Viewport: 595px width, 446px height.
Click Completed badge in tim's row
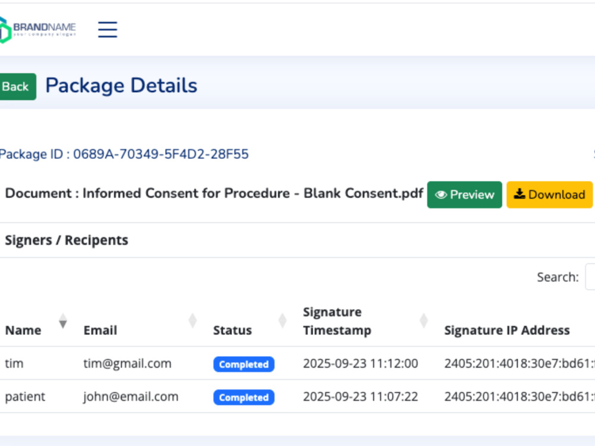243,364
